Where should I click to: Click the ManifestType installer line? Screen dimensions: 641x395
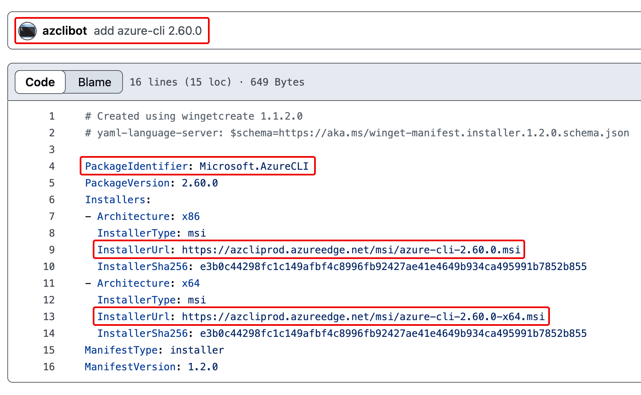154,350
